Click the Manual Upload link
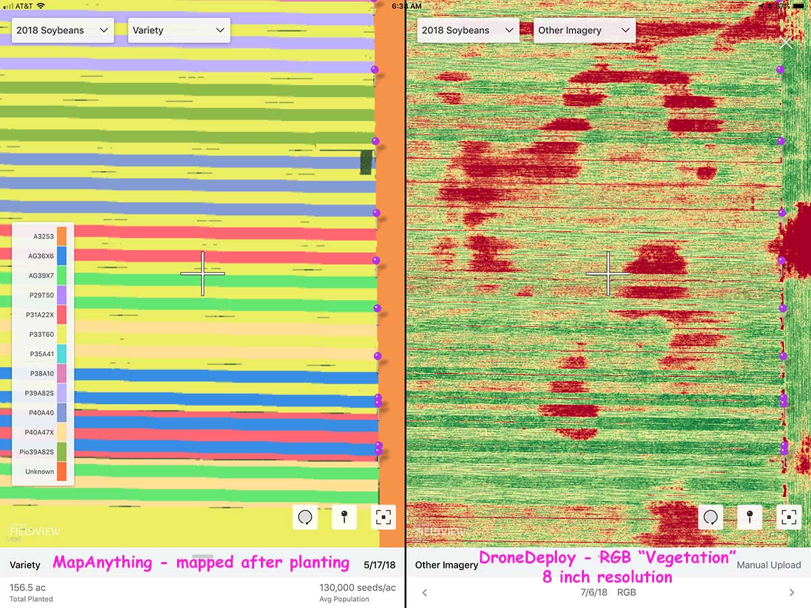 (769, 565)
